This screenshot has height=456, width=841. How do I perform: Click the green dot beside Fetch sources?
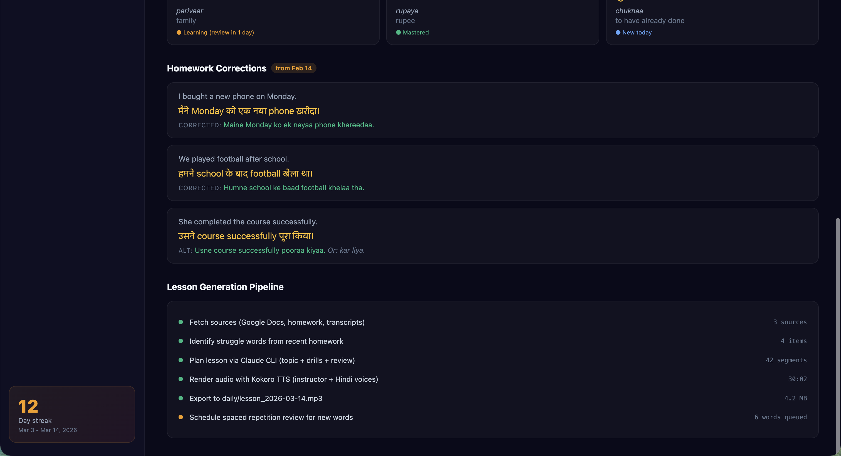(180, 322)
